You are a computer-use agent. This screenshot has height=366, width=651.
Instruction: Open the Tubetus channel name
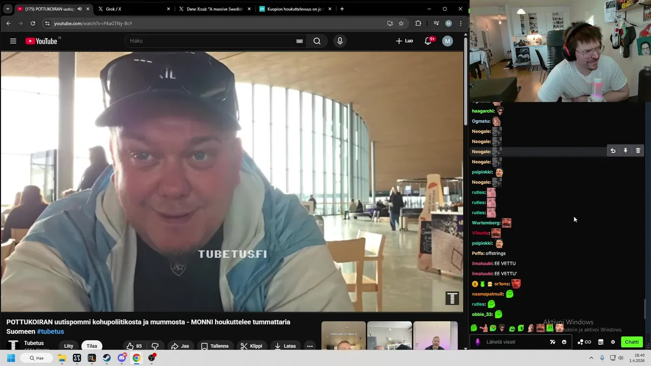click(34, 343)
